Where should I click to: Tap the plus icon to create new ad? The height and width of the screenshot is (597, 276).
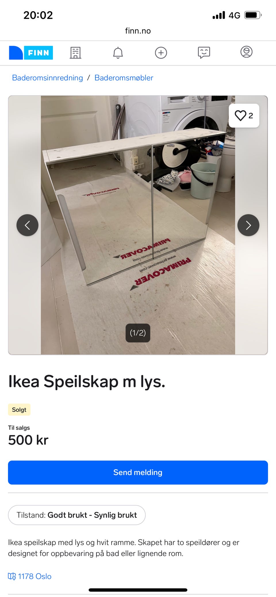161,53
